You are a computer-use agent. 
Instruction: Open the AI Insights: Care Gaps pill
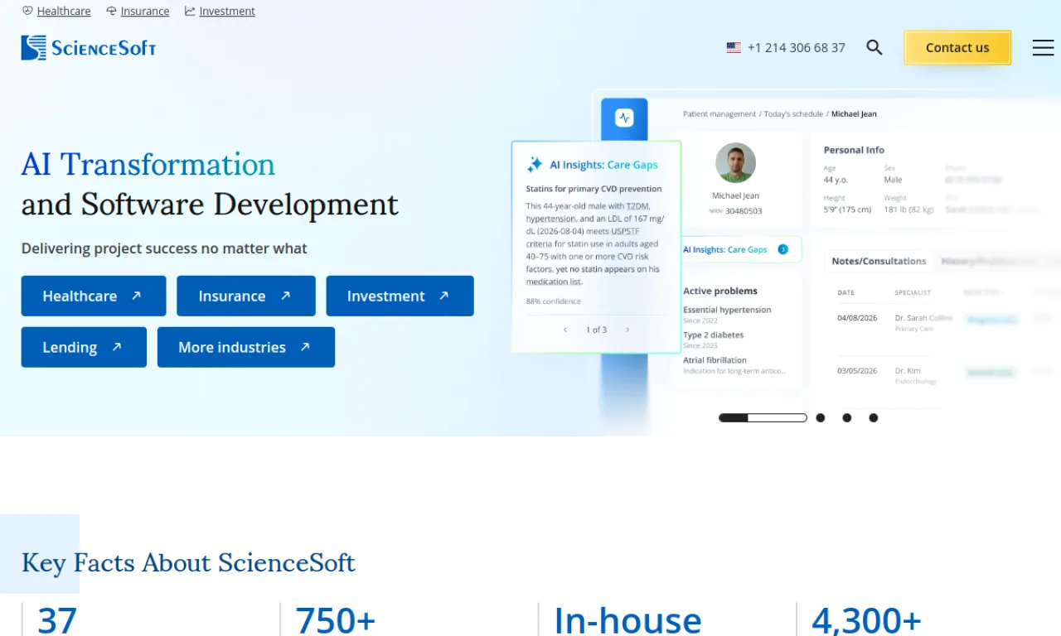[x=736, y=249]
